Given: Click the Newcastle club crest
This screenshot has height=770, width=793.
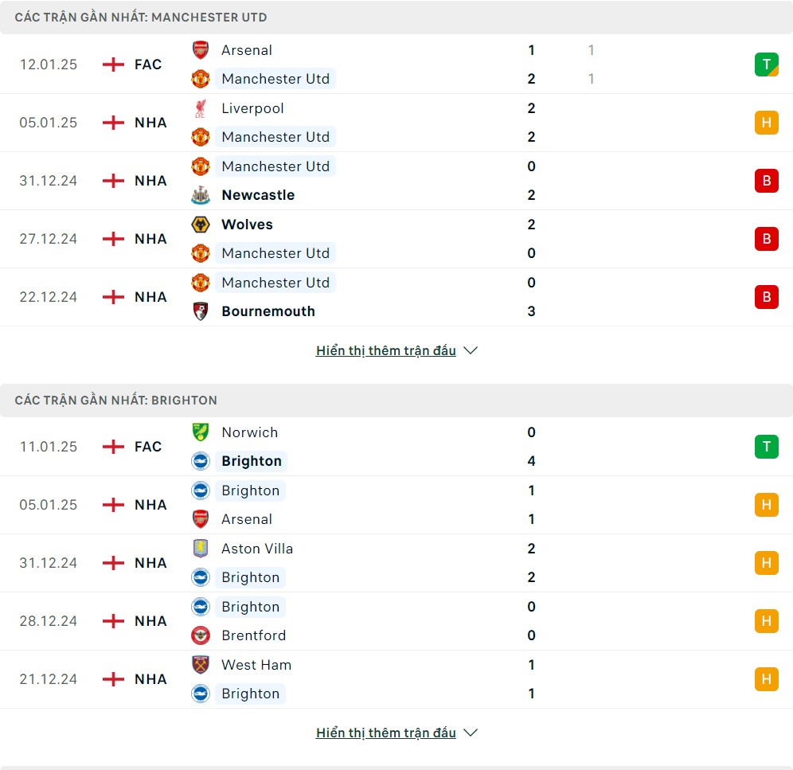Looking at the screenshot, I should tap(201, 195).
